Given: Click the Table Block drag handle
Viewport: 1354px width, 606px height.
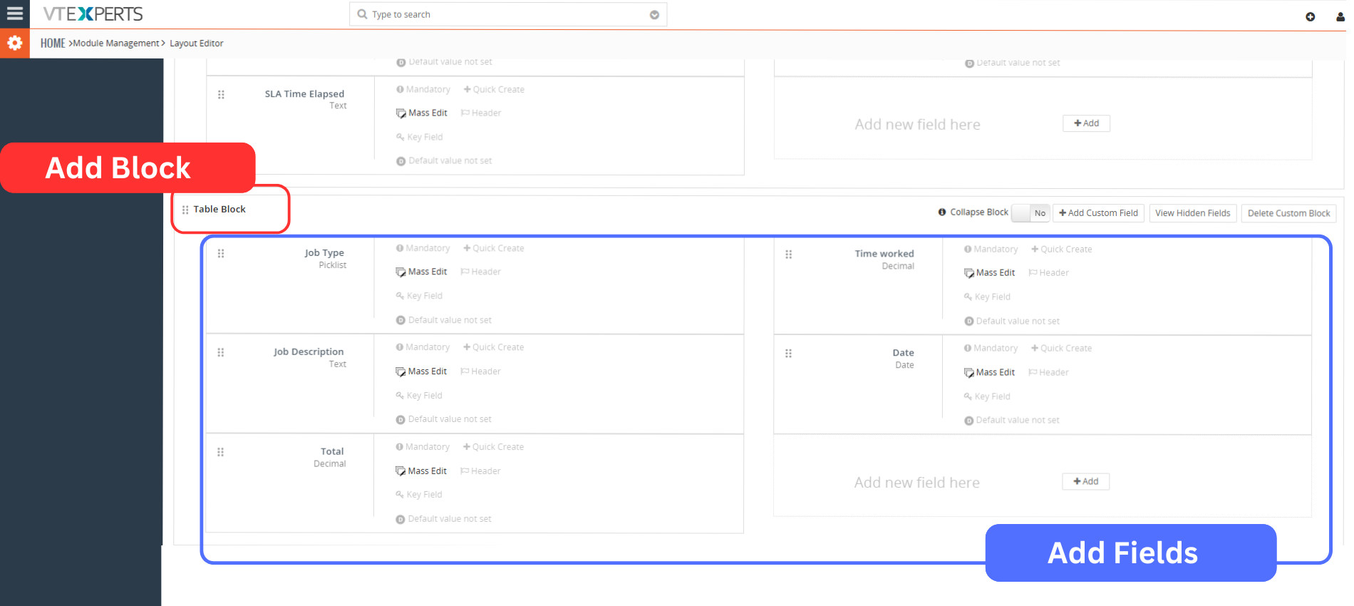Looking at the screenshot, I should point(185,210).
